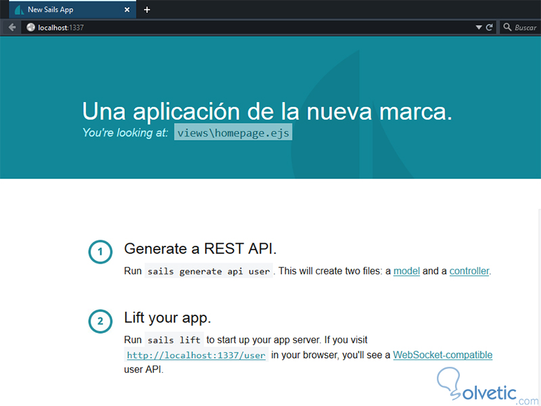Open the model documentation link
This screenshot has width=541, height=406.
point(406,271)
